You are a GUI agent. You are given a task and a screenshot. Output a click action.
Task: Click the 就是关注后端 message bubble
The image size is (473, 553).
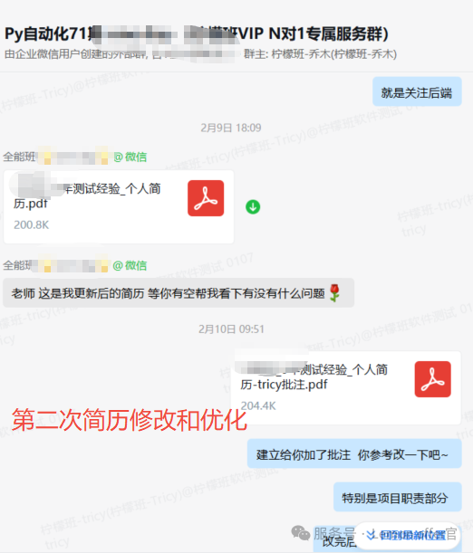click(x=417, y=91)
